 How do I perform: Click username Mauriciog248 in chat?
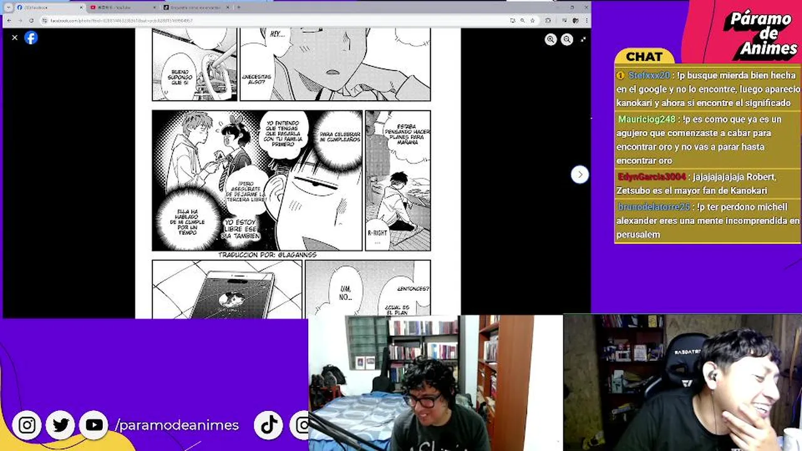647,119
